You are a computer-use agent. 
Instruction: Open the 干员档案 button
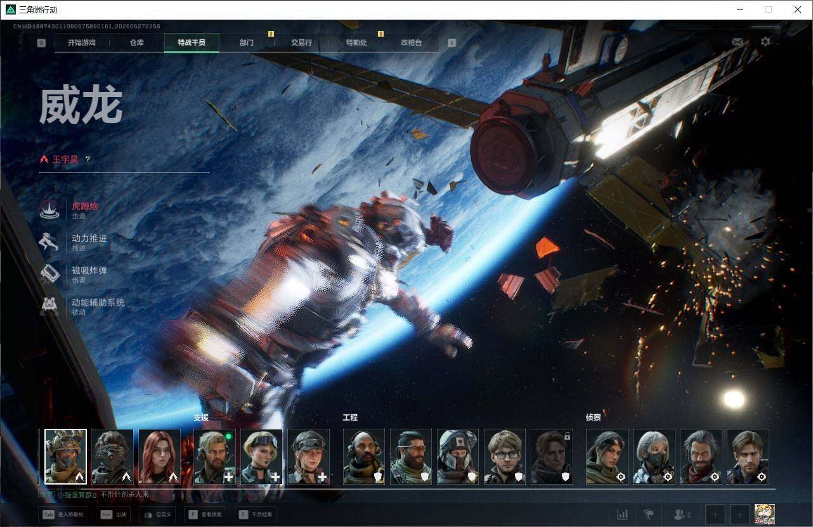pyautogui.click(x=256, y=515)
